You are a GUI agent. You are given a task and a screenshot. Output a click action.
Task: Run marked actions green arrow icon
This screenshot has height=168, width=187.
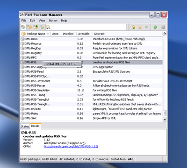click(146, 27)
